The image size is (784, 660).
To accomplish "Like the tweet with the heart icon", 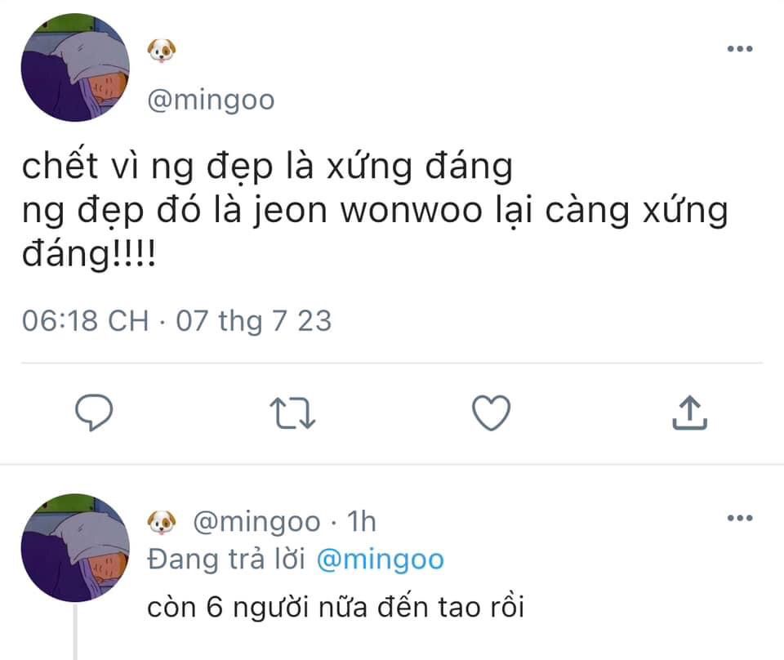I will pos(492,413).
